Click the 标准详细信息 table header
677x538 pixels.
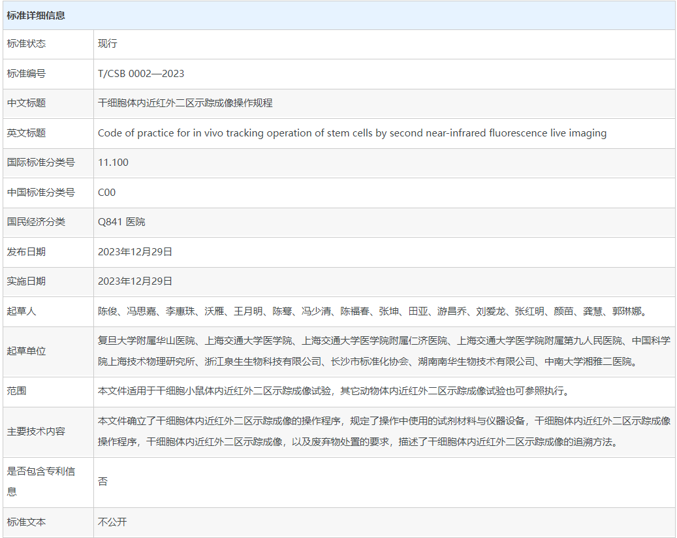36,15
